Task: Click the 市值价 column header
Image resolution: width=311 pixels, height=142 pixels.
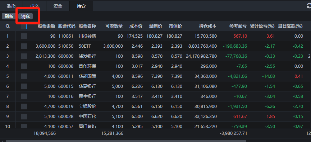Action: click(175, 26)
